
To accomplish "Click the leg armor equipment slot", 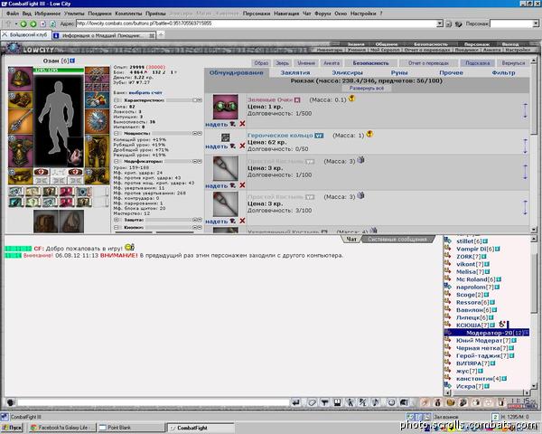I will tap(98, 151).
